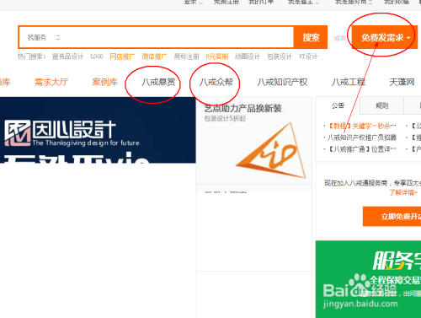The width and height of the screenshot is (421, 318).
Task: Open the 找服务 search type dropdown
Action: [44, 37]
